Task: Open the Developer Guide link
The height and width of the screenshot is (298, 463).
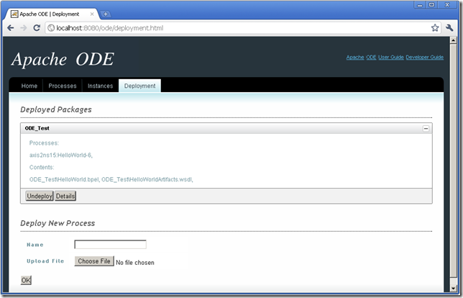Action: (425, 57)
